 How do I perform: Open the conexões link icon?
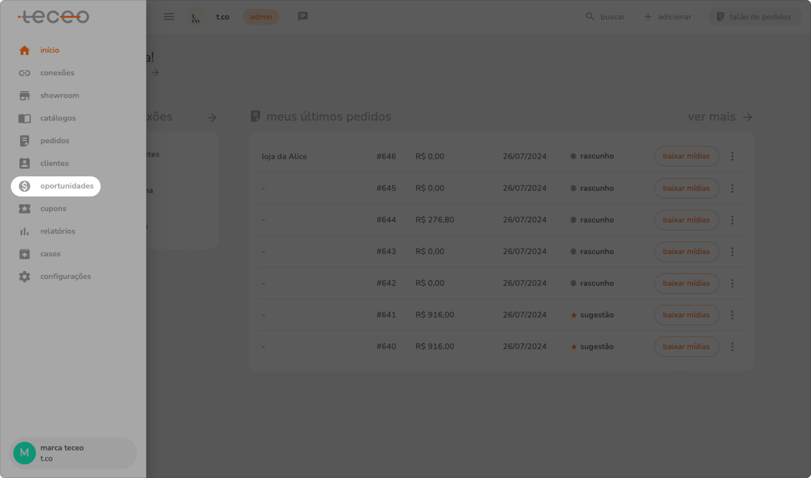pos(24,73)
